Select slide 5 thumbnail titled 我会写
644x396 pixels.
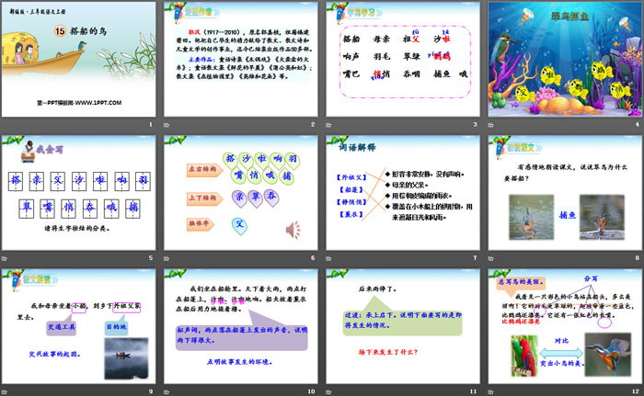(x=79, y=193)
